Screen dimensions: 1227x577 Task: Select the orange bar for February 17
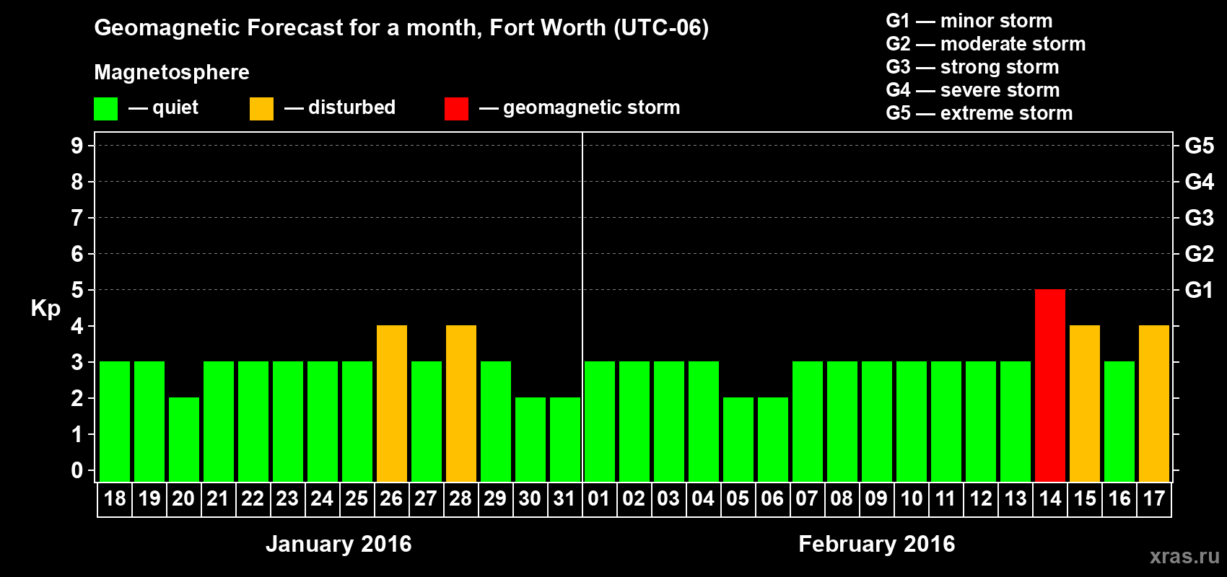click(1154, 403)
